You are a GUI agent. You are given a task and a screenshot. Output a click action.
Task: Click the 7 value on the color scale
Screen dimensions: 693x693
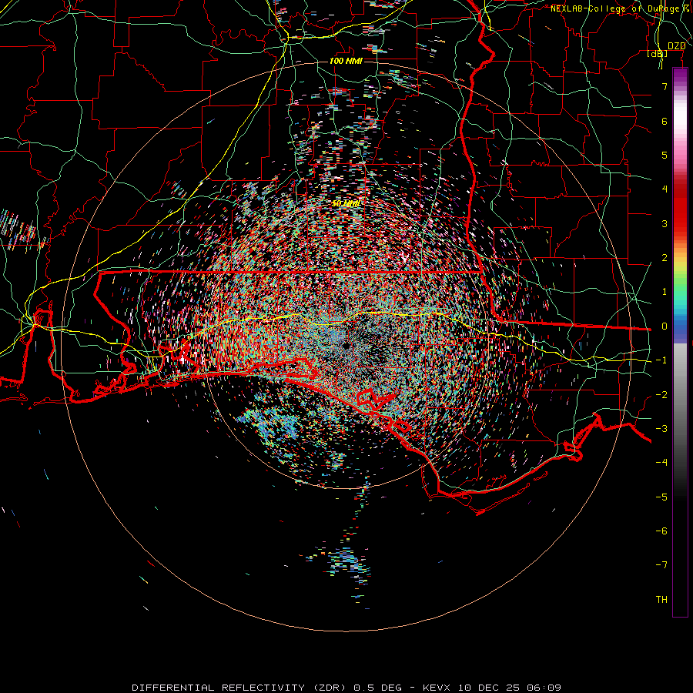(x=665, y=86)
